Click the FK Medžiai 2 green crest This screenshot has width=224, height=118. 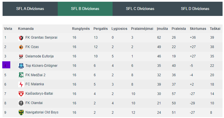point(21,75)
